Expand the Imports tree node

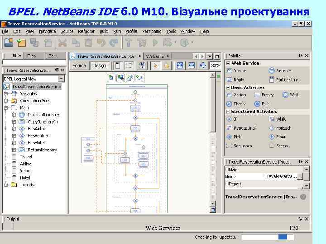point(6,185)
